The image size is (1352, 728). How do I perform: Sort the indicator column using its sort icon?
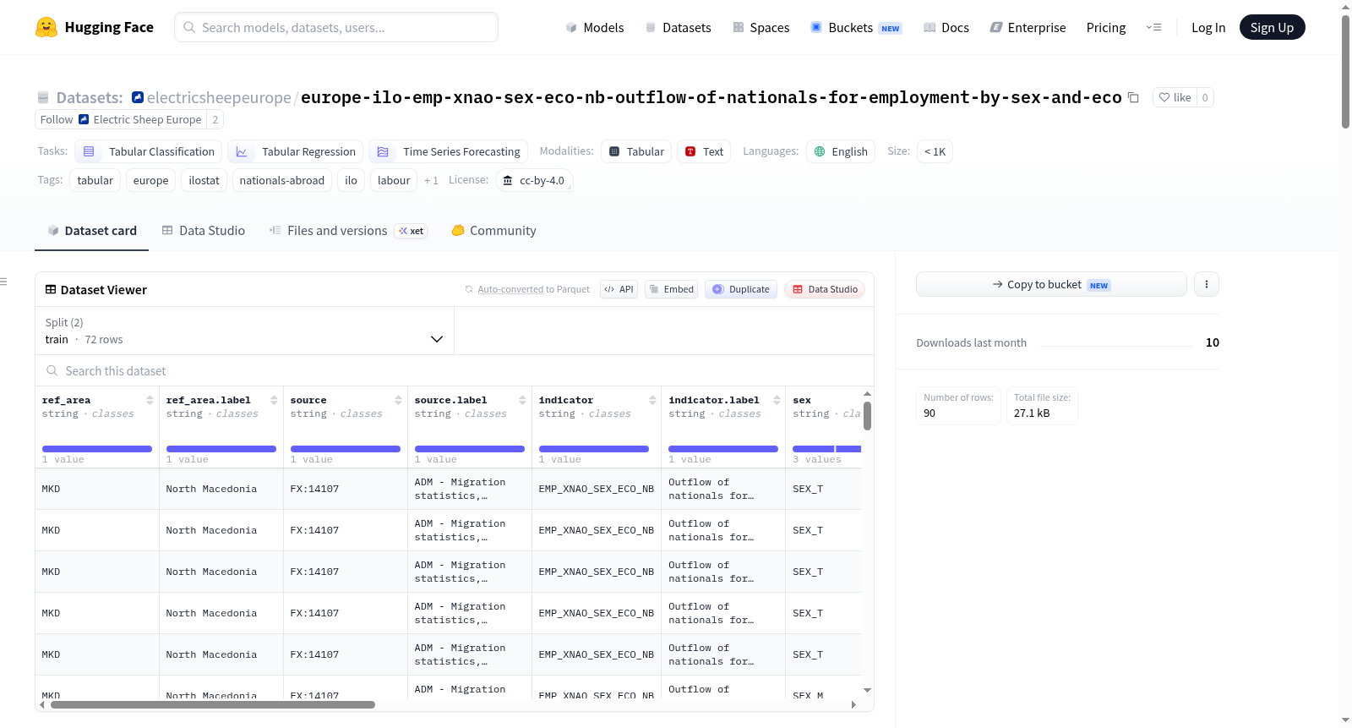pos(652,400)
